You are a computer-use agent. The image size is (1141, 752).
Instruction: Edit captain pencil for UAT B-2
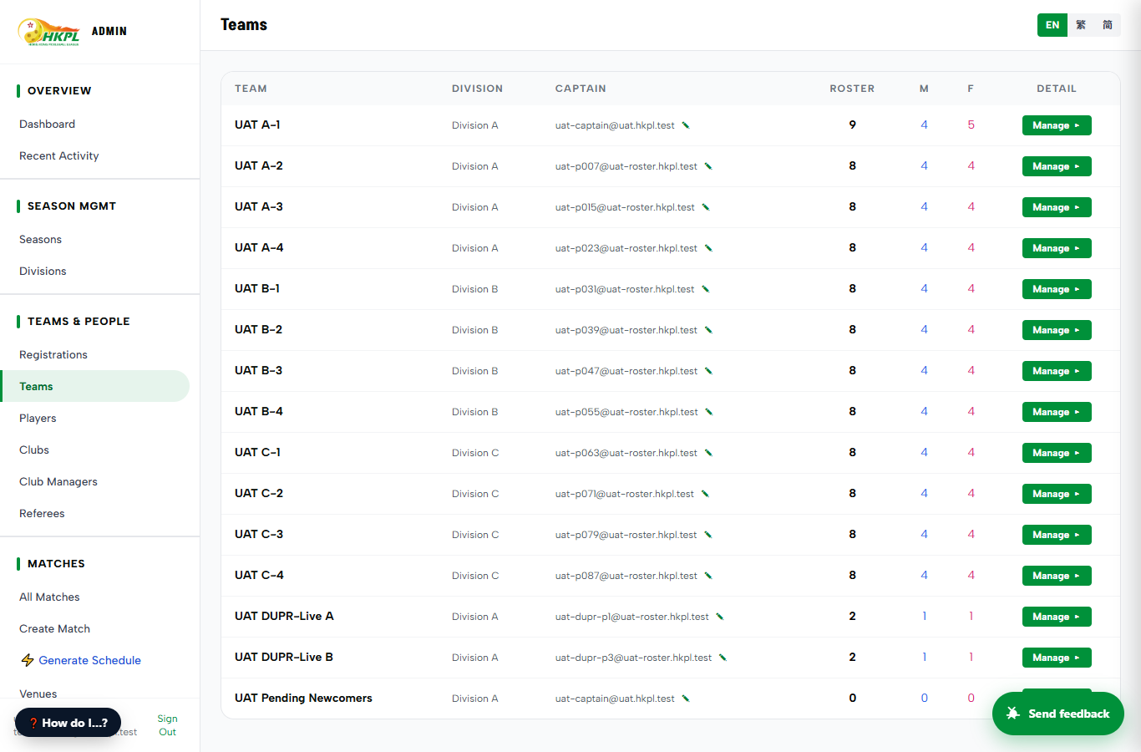click(708, 330)
